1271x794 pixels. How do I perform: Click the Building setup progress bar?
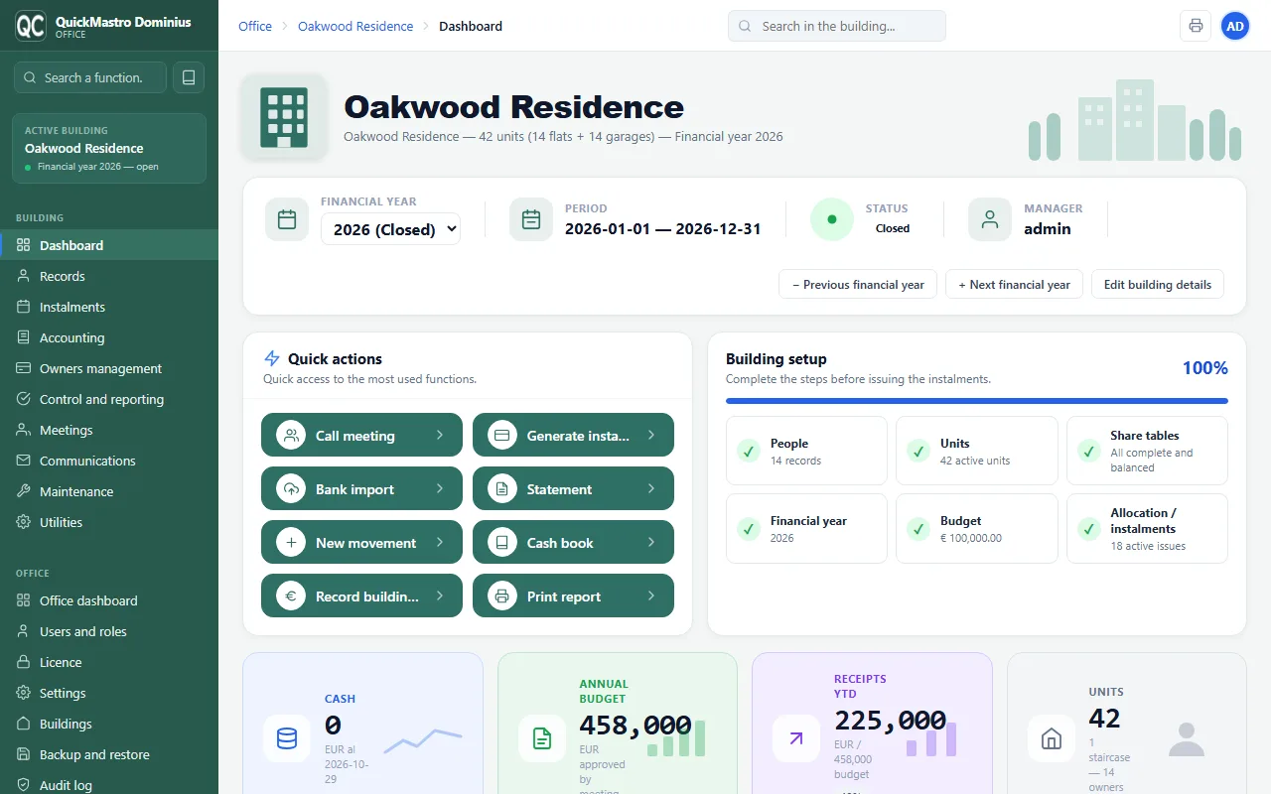[x=977, y=401]
